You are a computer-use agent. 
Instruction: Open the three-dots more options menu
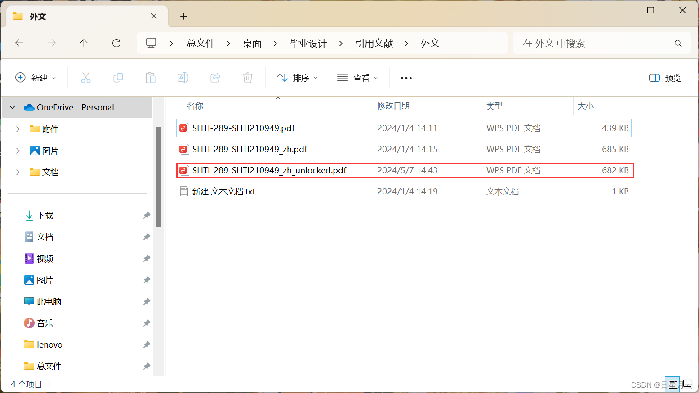click(406, 78)
